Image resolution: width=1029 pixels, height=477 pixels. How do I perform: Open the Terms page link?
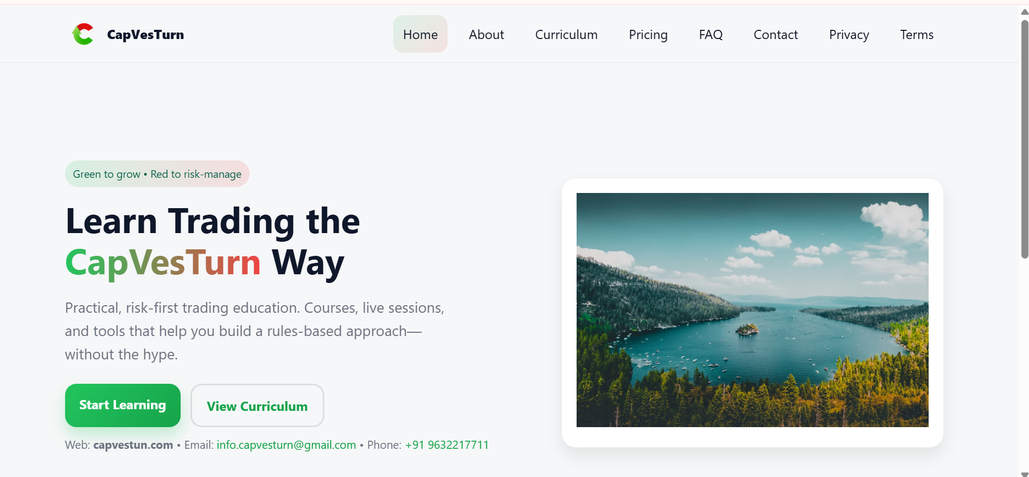917,35
